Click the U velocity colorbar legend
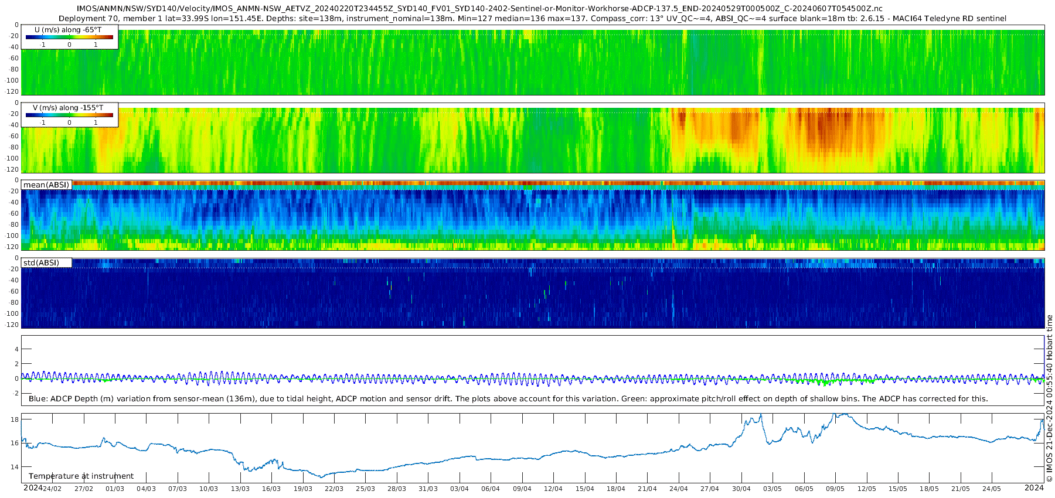The height and width of the screenshot is (498, 1055). (x=69, y=37)
